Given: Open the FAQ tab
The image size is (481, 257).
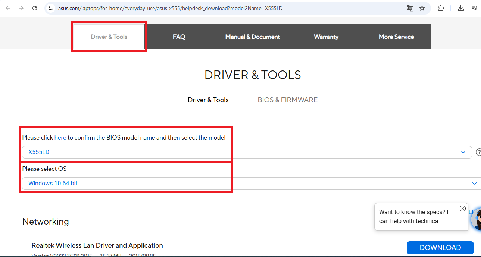Looking at the screenshot, I should (179, 37).
